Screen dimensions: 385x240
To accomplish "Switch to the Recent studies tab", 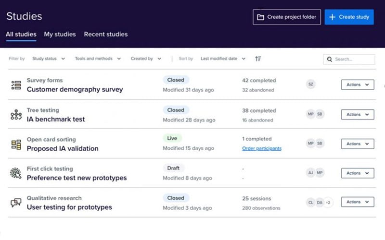I will (x=106, y=34).
